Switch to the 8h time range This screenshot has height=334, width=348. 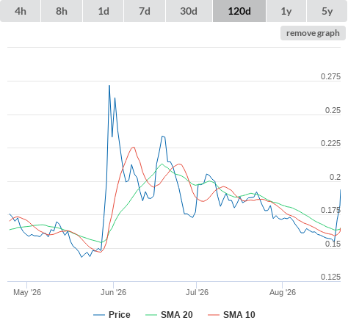(x=62, y=11)
